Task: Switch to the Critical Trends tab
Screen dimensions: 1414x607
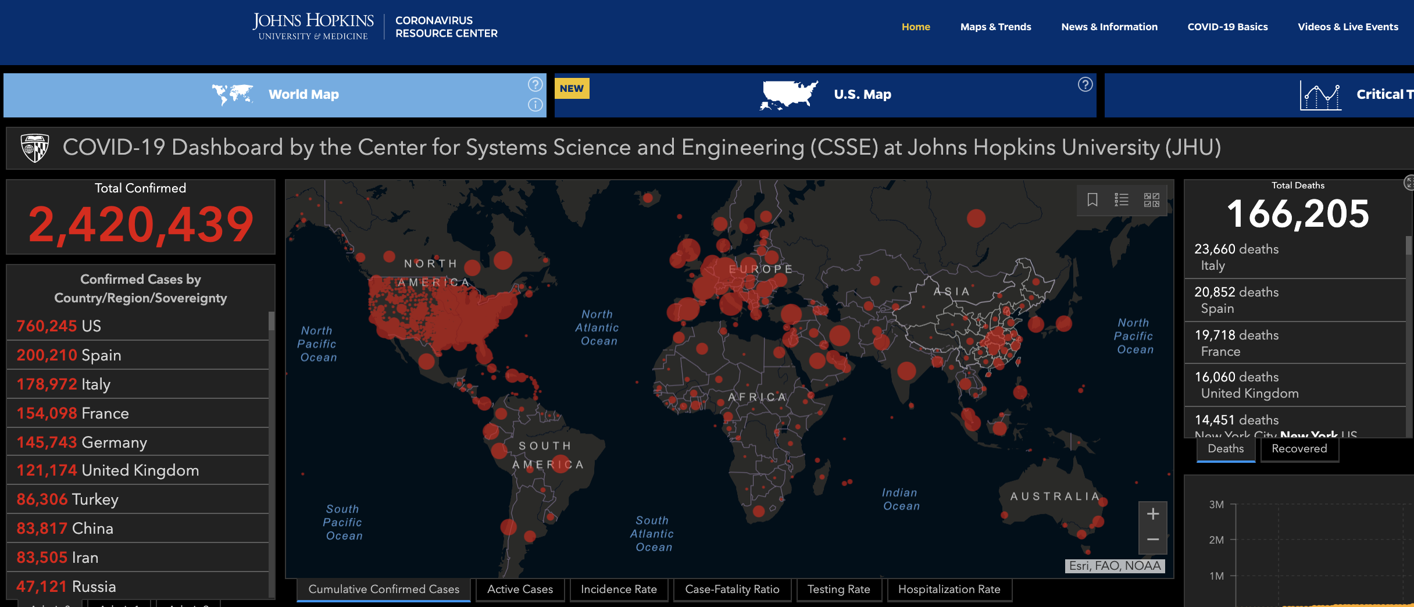Action: tap(1259, 95)
